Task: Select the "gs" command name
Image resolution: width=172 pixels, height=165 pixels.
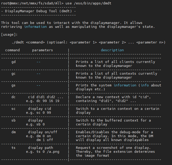Action: coord(14,85)
